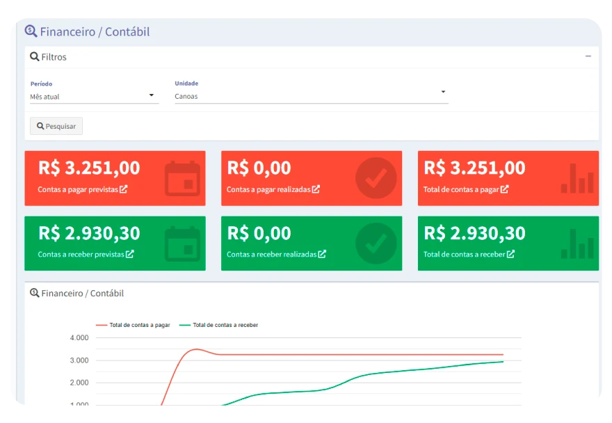Click the R$ 2.930,30 Contas a receber previstas amount

pos(89,233)
